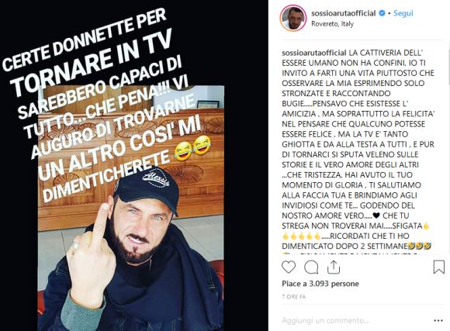Viewport: 450px width, 331px height.
Task: Click sossioarutaofficial username in the caption
Action: [x=314, y=53]
